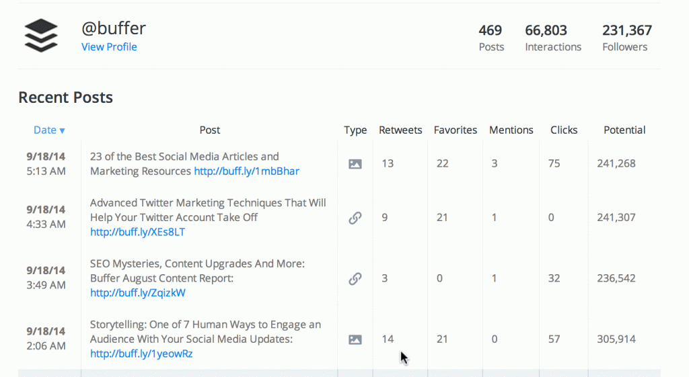
Task: Open the buff.ly/1mbBhar link
Action: tap(246, 171)
